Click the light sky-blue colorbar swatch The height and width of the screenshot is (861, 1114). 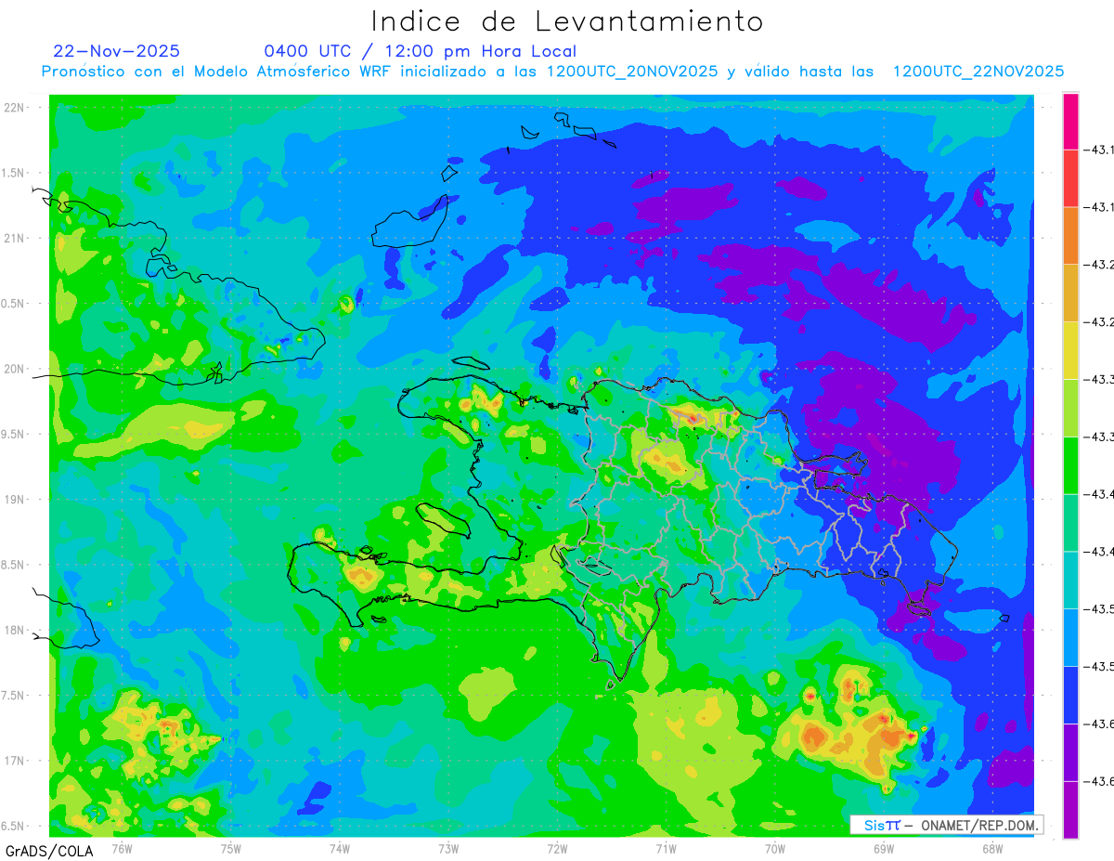[x=1070, y=637]
